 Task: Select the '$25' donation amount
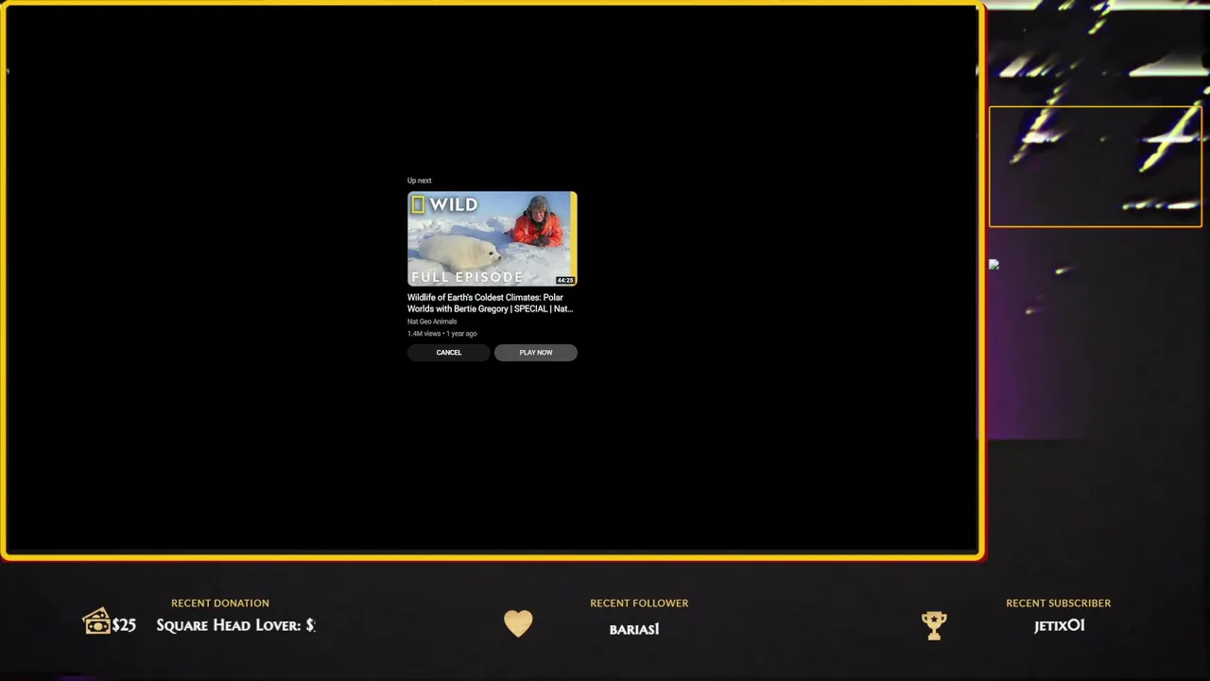click(x=124, y=625)
